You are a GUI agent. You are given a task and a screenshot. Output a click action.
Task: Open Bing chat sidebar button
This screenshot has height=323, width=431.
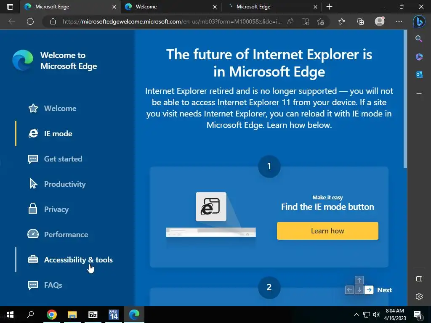coord(419,22)
